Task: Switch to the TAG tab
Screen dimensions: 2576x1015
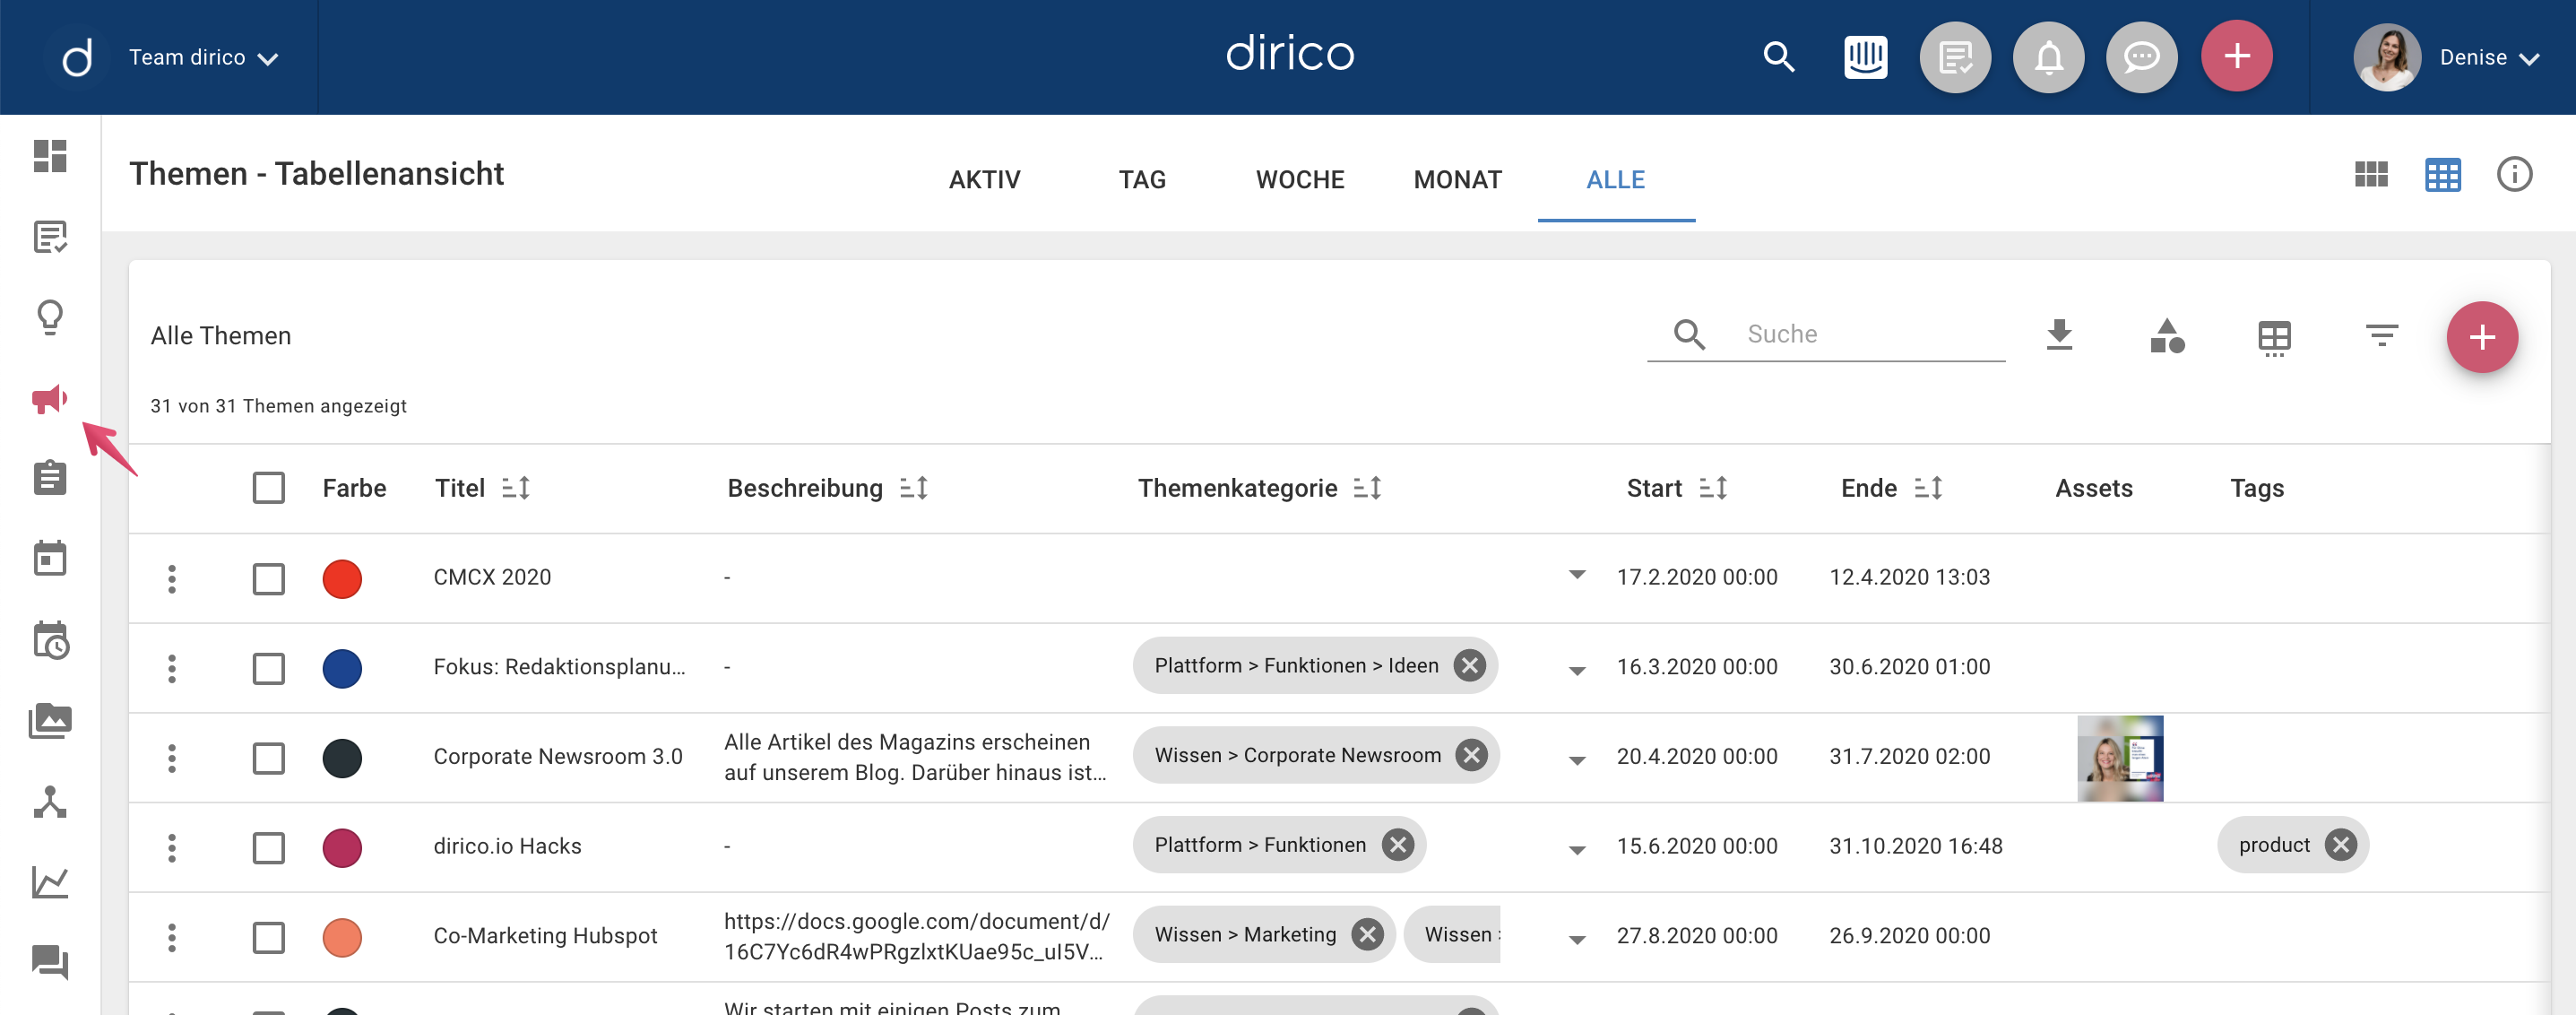Action: click(1142, 180)
